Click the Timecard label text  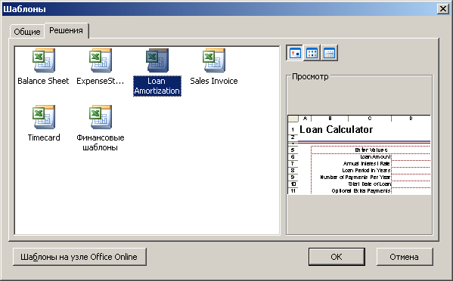click(44, 137)
